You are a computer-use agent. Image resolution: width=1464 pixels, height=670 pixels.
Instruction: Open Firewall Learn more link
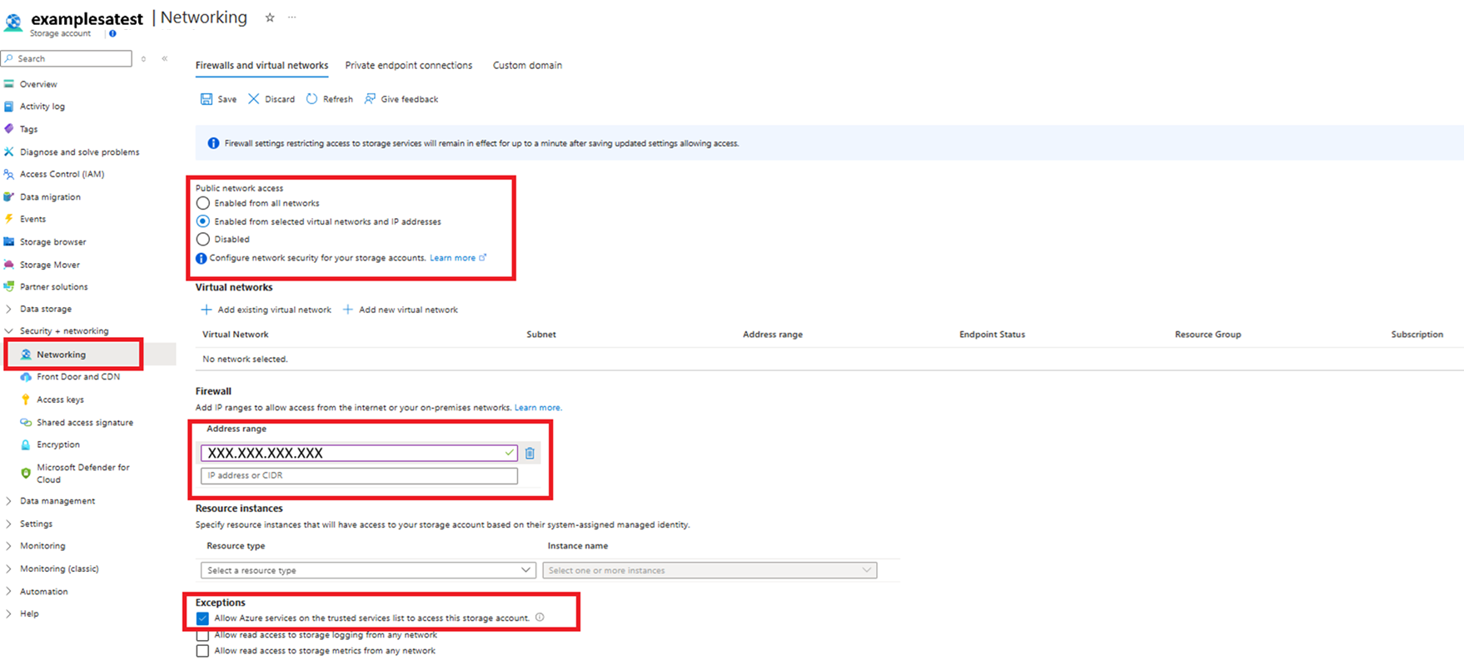pos(538,408)
